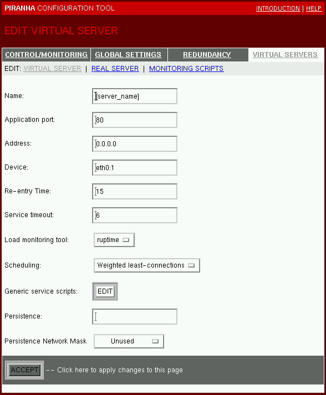This screenshot has height=395, width=326.
Task: Open the Global Settings tab
Action: (128, 55)
